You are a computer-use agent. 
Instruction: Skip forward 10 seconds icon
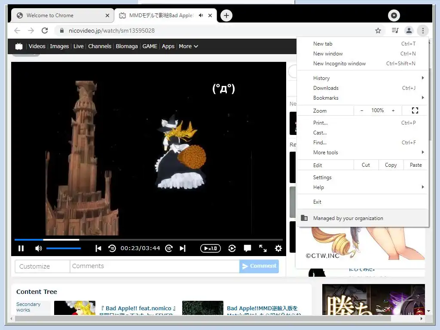click(x=169, y=248)
